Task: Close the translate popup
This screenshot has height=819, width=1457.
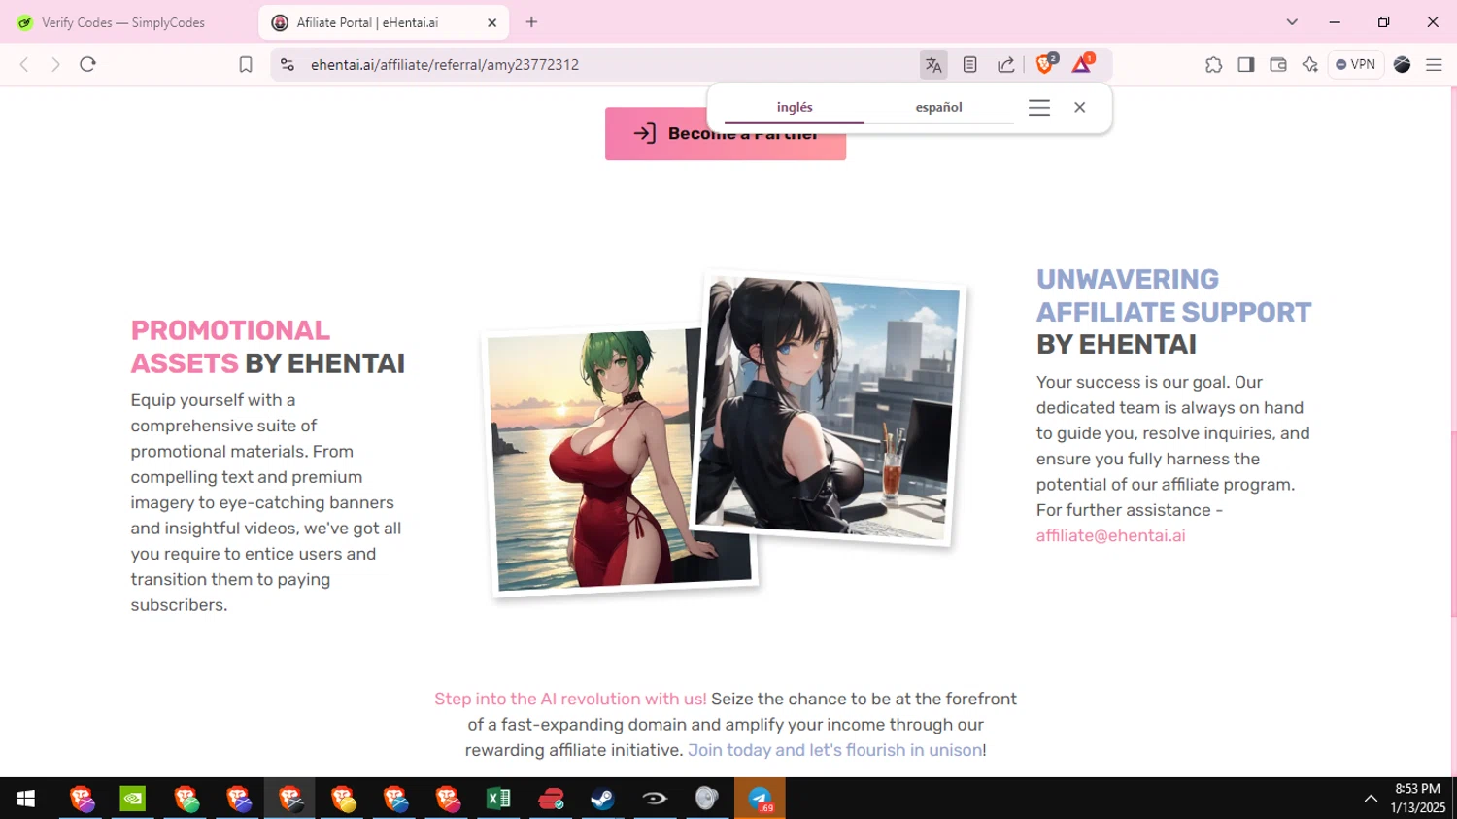Action: tap(1080, 108)
